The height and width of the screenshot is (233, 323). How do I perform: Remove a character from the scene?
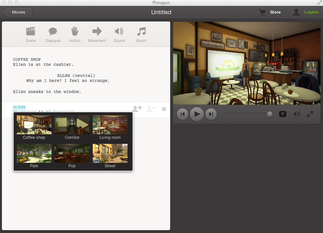[x=151, y=109]
